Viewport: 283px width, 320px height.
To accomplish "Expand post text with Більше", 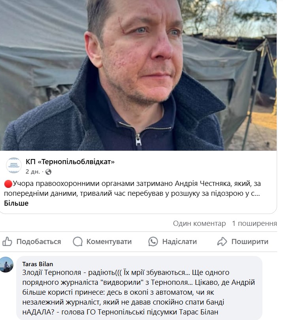I will (x=16, y=203).
